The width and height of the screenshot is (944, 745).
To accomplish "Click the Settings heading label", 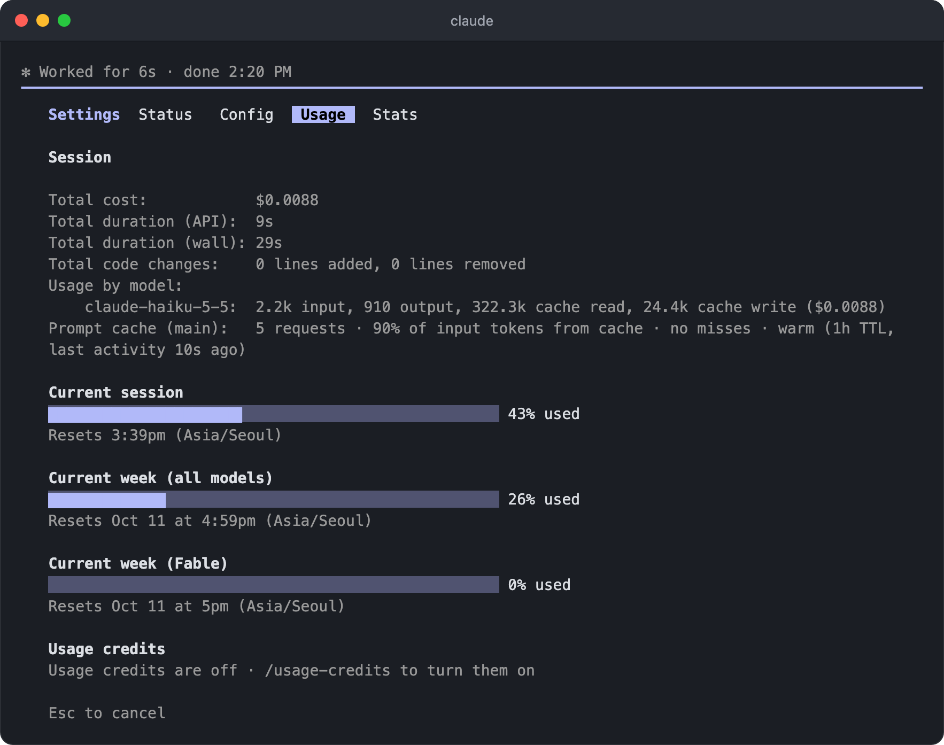I will coord(84,114).
